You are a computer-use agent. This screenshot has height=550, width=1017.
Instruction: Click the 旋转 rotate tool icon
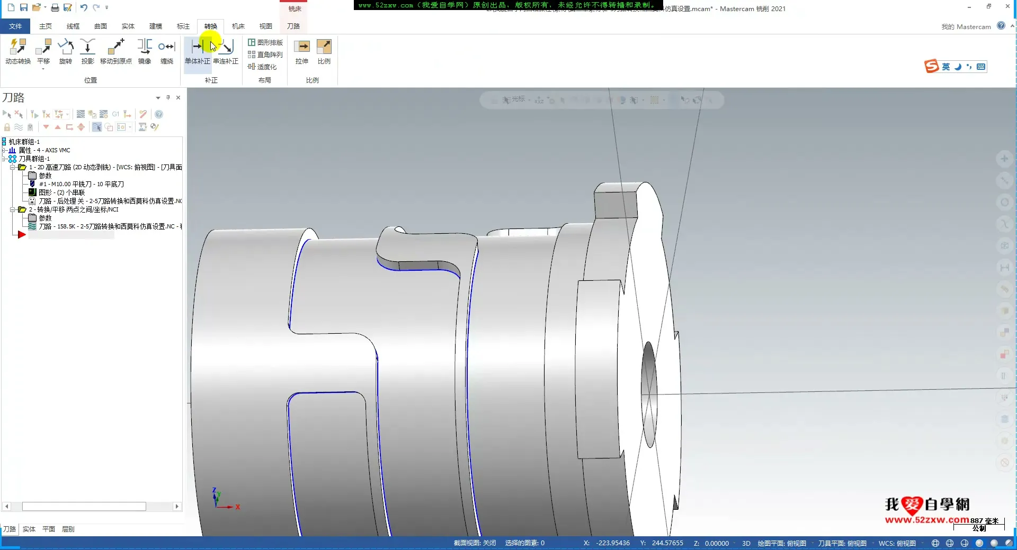pos(66,51)
